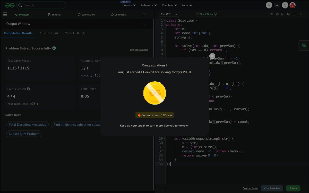Open the C++ (17) language selector
The image size is (309, 193).
click(x=169, y=14)
